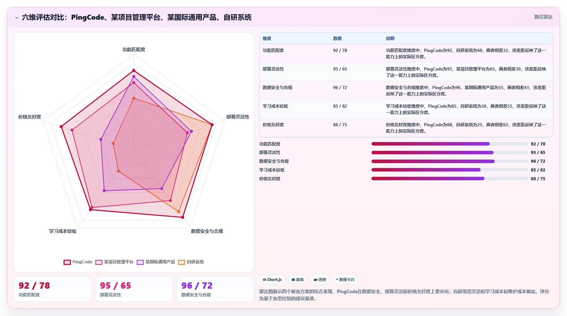Click the 说明 column header
This screenshot has width=567, height=316.
(x=390, y=39)
